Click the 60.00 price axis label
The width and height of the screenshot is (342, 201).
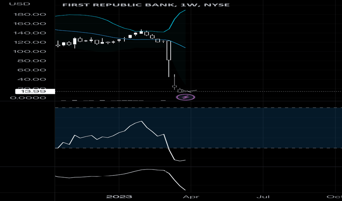tap(32, 70)
